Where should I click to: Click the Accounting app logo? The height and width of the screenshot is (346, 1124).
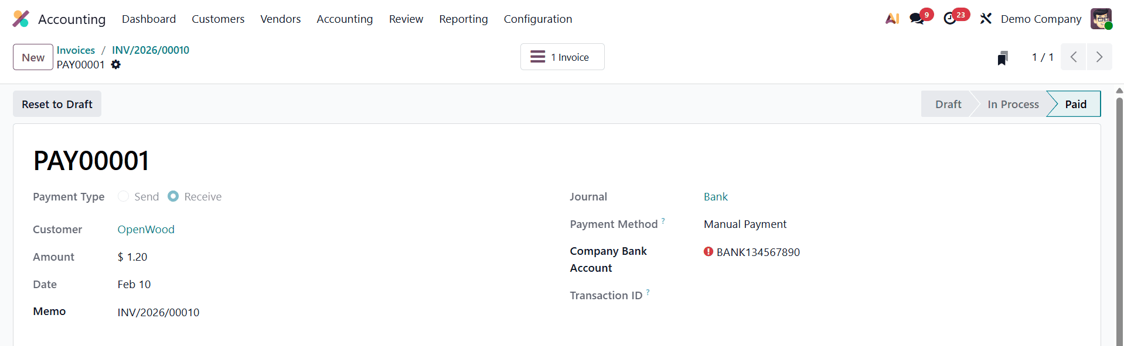coord(21,18)
